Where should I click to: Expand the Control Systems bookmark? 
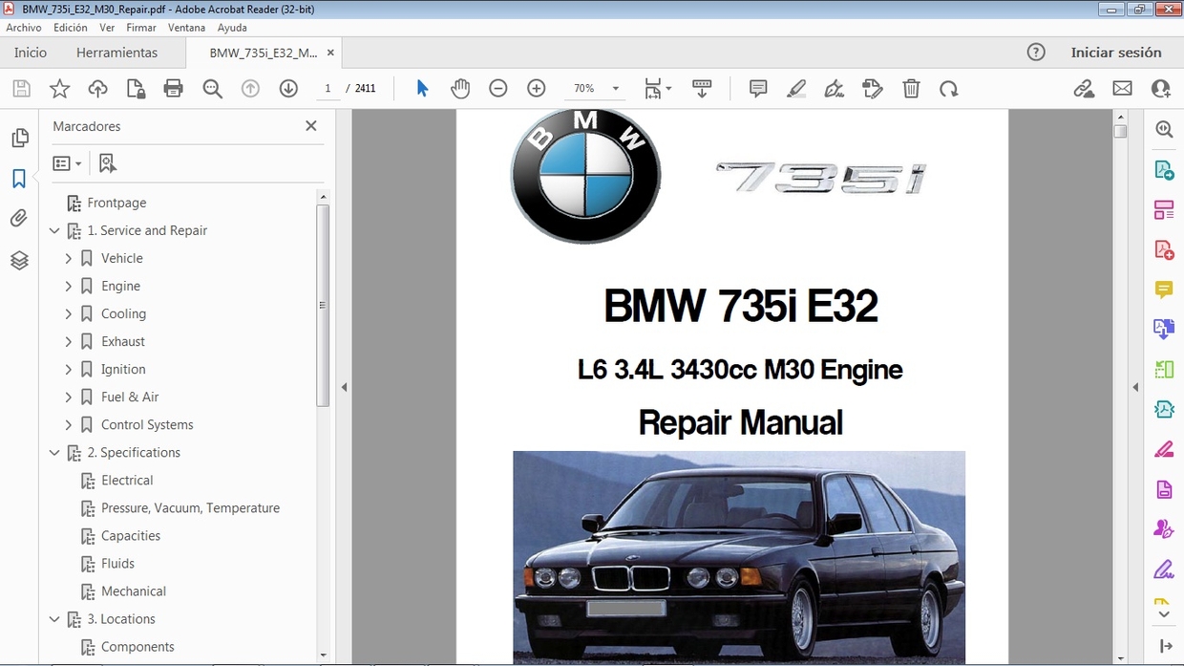[68, 425]
